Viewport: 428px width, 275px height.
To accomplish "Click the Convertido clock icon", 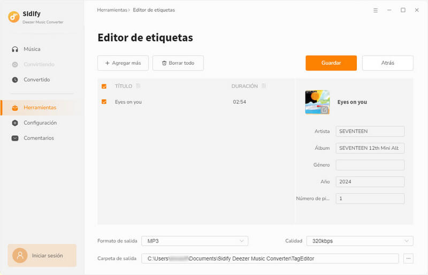I will (15, 80).
